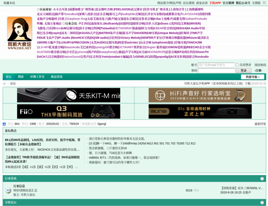Click the erji.net forum logo

pos(19,33)
